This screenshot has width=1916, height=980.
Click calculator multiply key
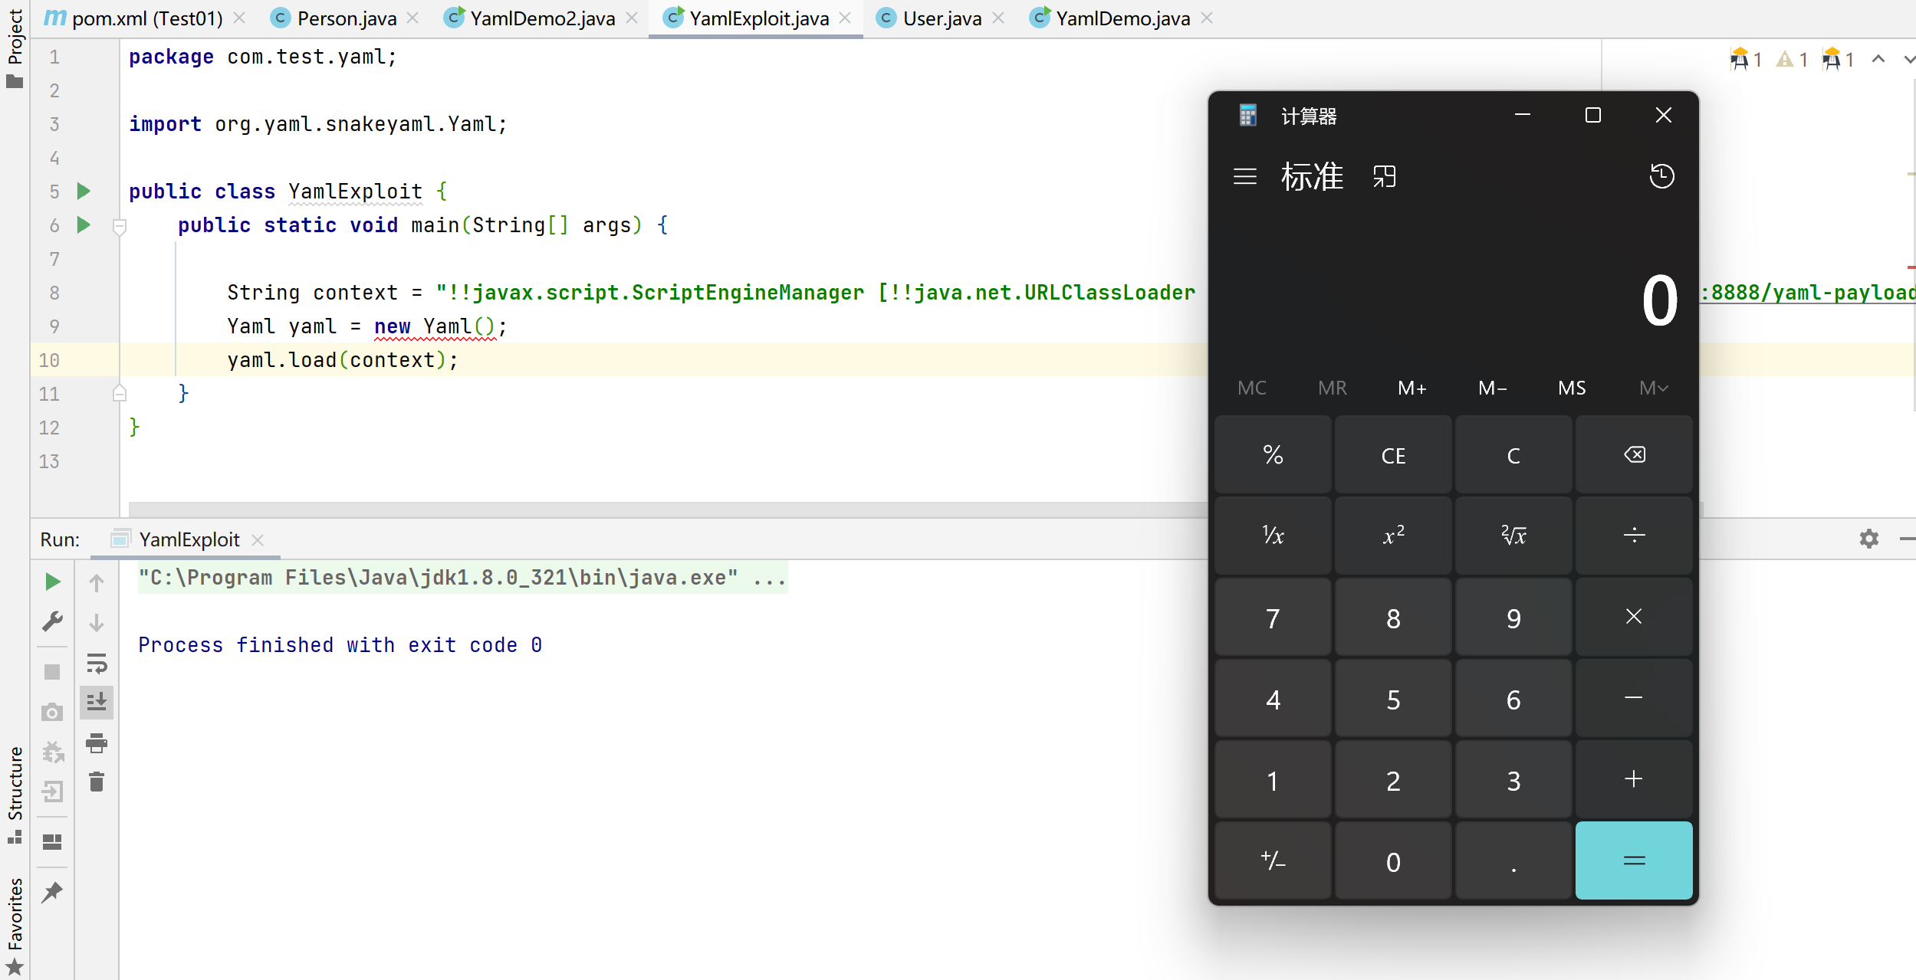tap(1634, 617)
